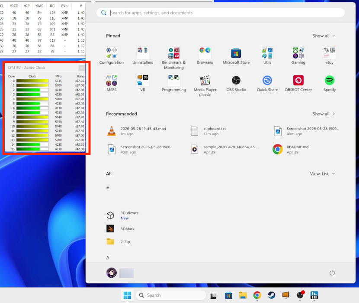Launch Microsoft Store from Pinned
The height and width of the screenshot is (303, 359).
click(x=236, y=56)
